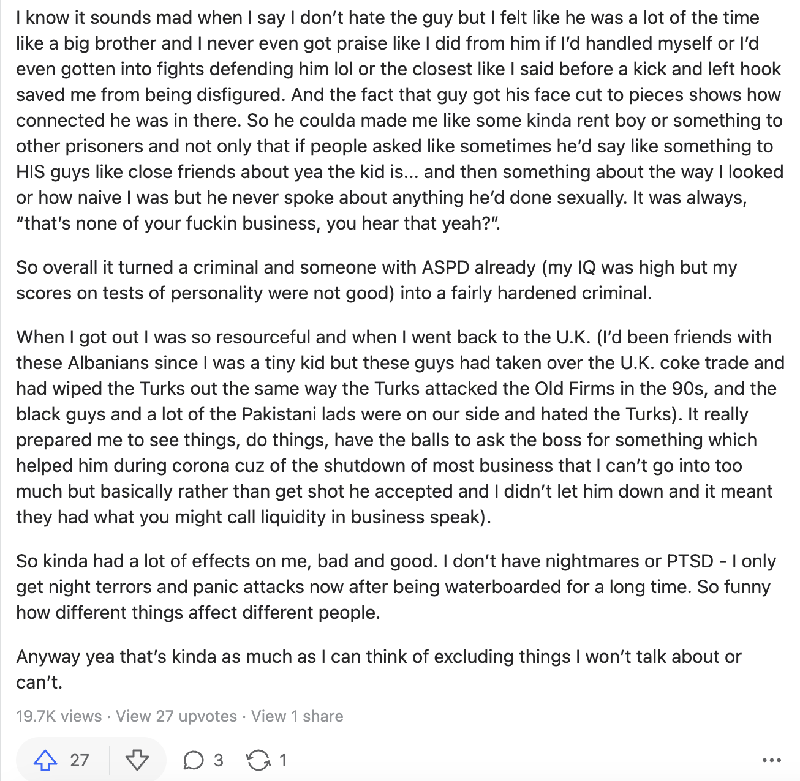The image size is (800, 781).
Task: Share the answer with the circular arrows icon
Action: (258, 761)
